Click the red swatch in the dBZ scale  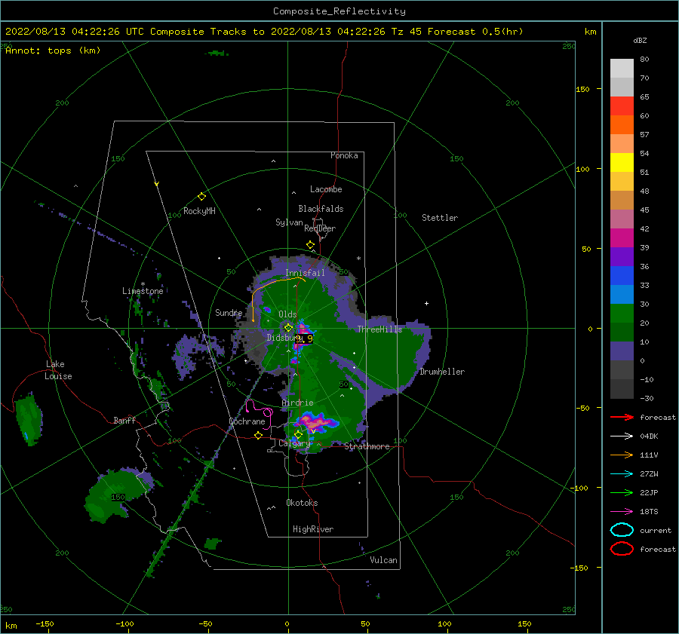click(x=622, y=106)
